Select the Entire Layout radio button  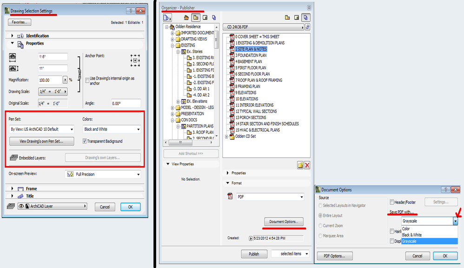(320, 215)
